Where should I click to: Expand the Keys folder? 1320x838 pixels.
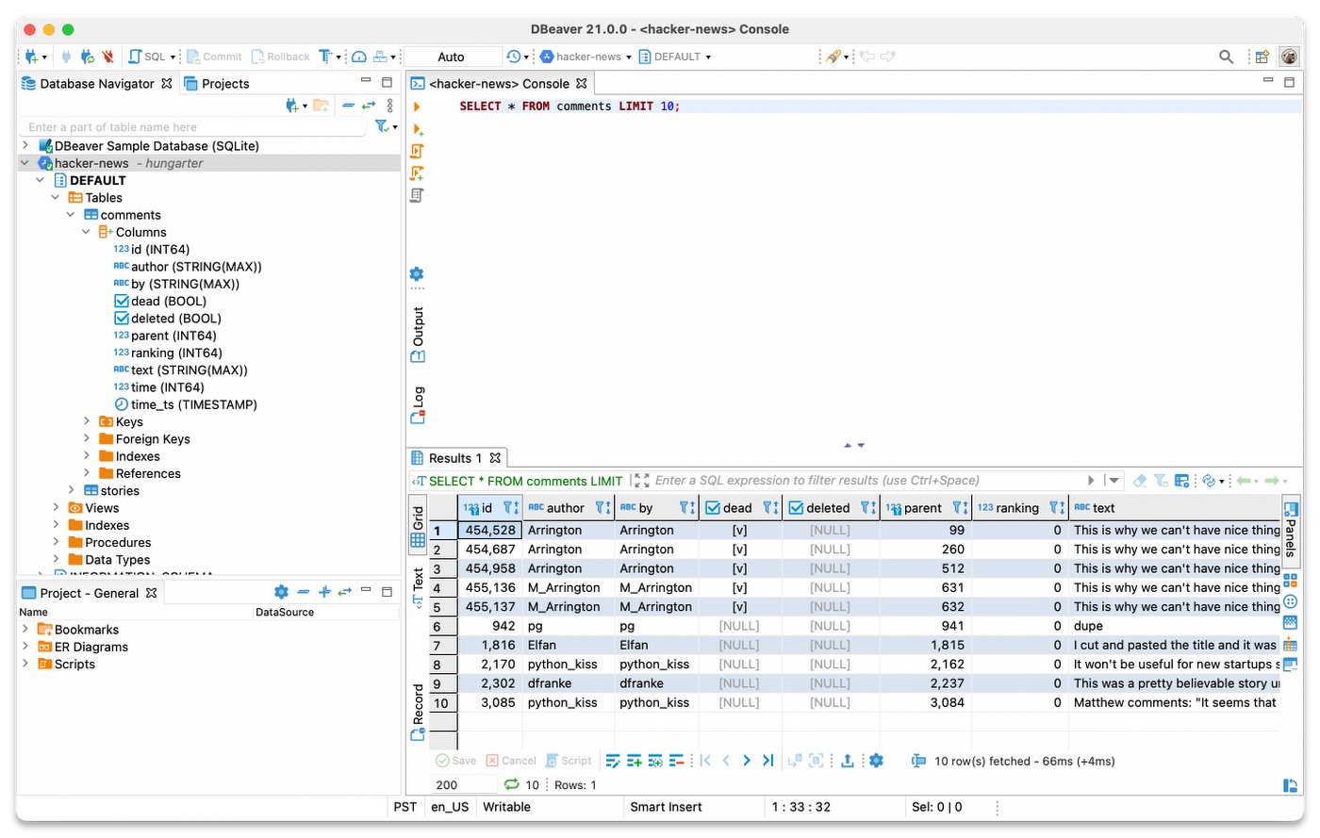[x=86, y=421]
